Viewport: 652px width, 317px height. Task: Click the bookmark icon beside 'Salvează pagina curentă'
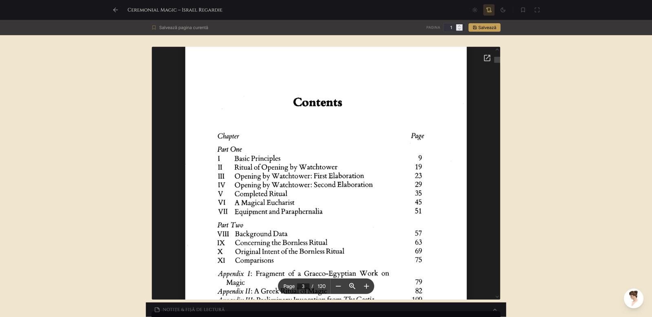154,28
